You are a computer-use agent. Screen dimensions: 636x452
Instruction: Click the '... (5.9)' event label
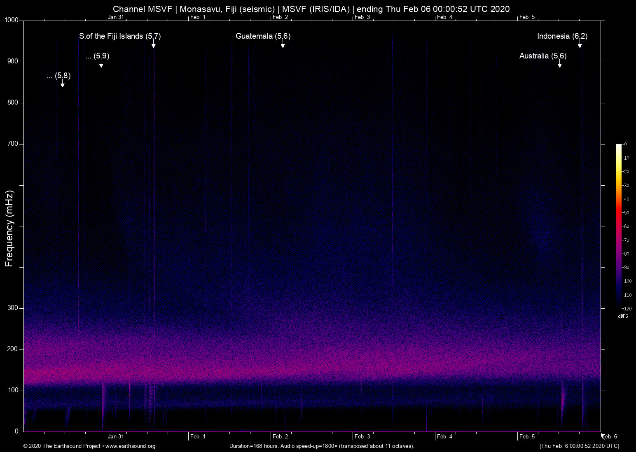tap(97, 56)
